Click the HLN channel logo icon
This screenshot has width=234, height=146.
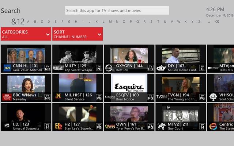pyautogui.click(x=7, y=68)
